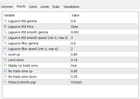The width and height of the screenshot is (140, 99).
Task: Select the Contact value cell
Action: coord(104,82)
